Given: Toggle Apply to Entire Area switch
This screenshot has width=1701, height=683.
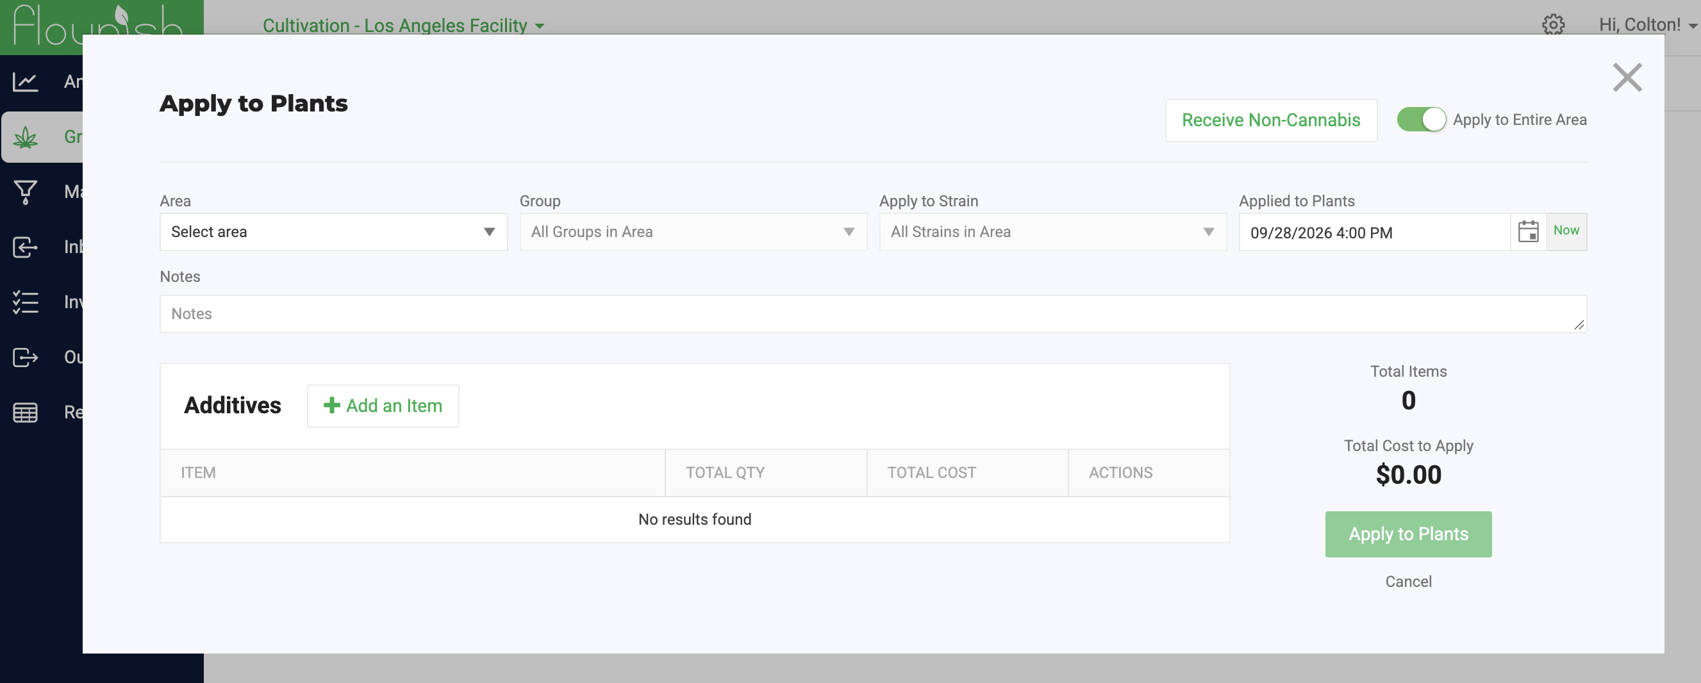Looking at the screenshot, I should 1421,119.
